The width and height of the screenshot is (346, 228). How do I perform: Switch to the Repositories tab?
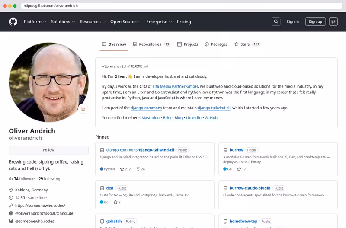(x=151, y=44)
